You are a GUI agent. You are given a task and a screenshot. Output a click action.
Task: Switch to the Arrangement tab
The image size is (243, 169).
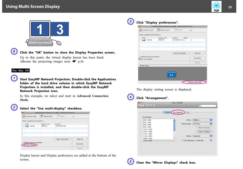pos(178,112)
